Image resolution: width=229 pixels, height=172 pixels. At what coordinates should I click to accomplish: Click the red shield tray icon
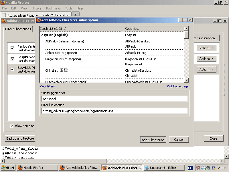click(x=198, y=168)
